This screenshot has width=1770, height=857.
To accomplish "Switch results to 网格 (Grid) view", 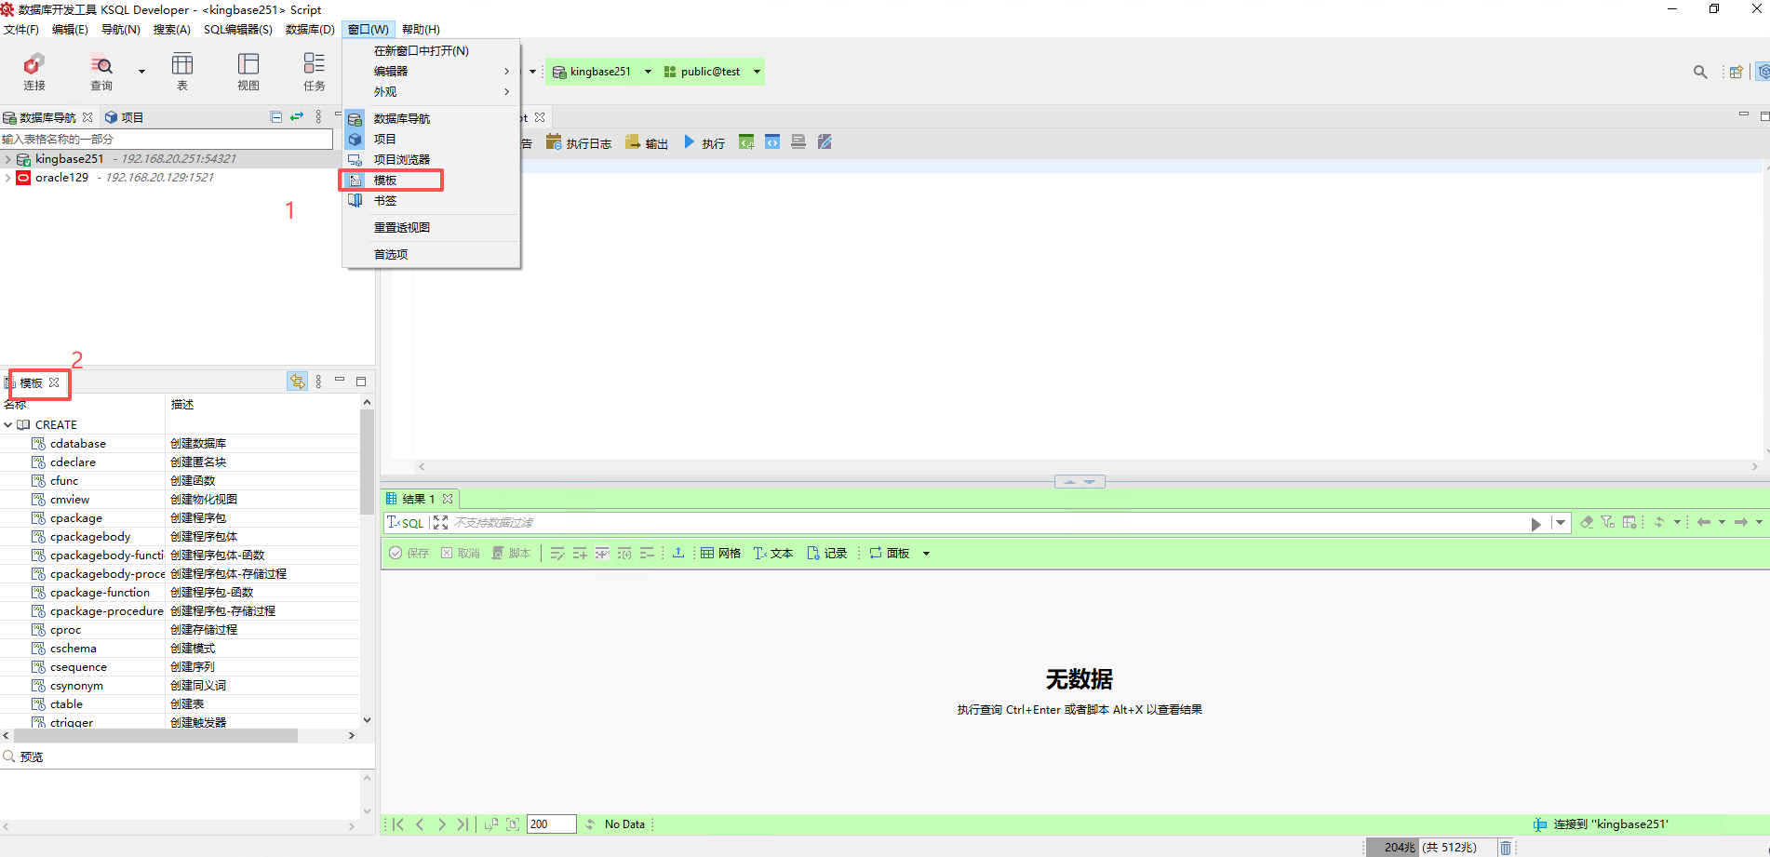I will tap(721, 553).
